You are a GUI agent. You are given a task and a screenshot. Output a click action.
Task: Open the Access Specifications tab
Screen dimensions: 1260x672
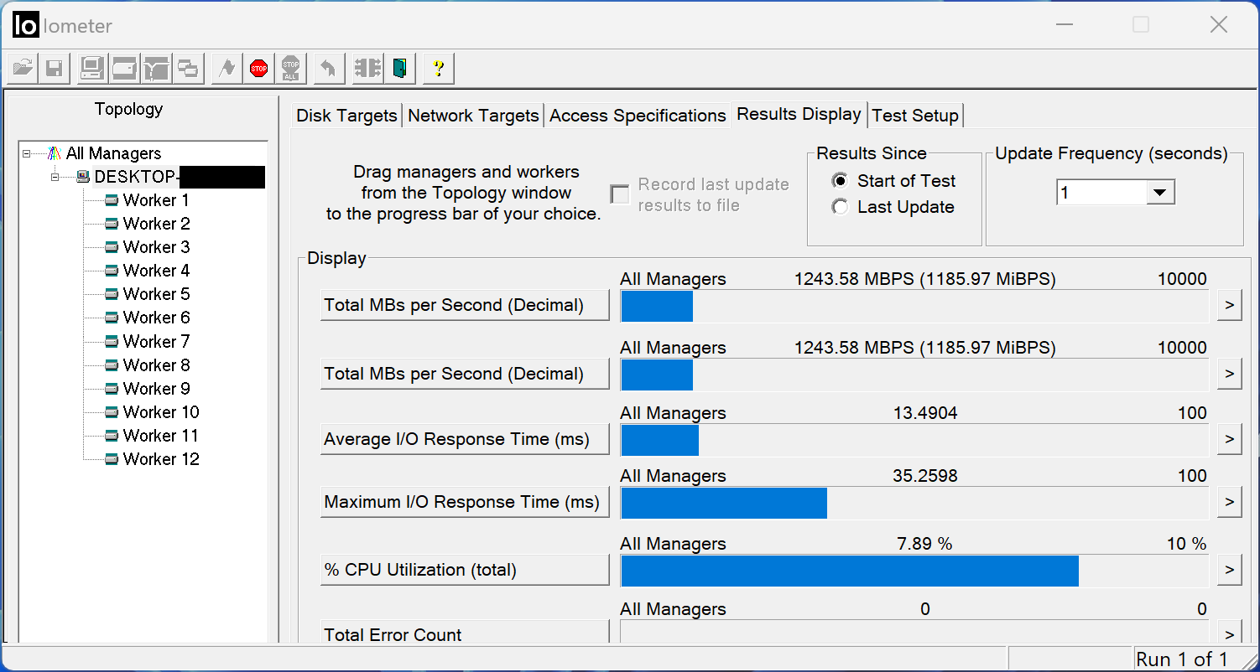[x=638, y=116]
